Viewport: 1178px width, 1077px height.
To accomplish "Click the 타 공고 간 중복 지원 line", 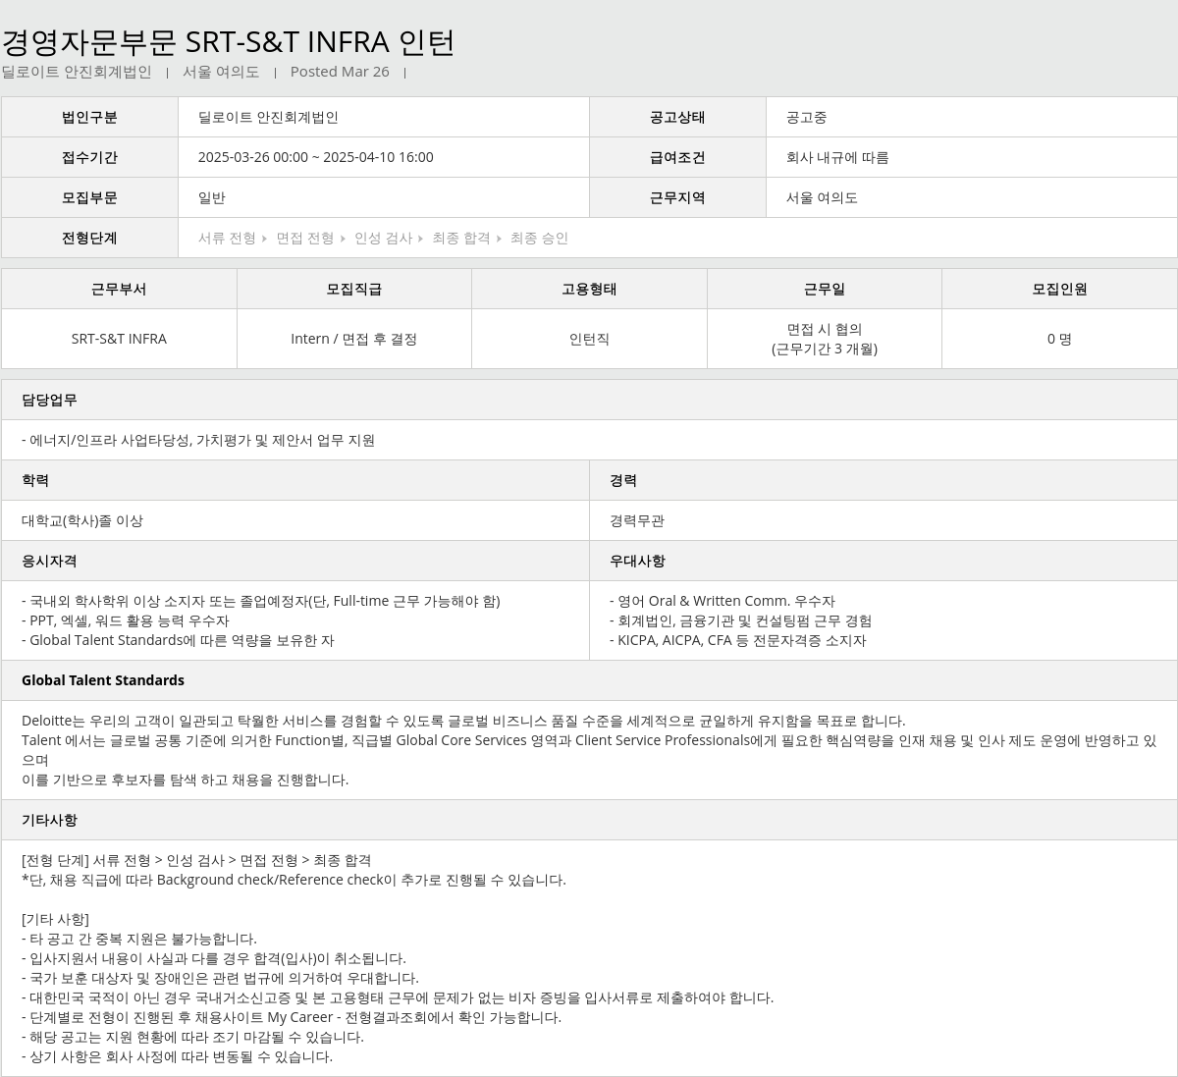I will (x=139, y=939).
